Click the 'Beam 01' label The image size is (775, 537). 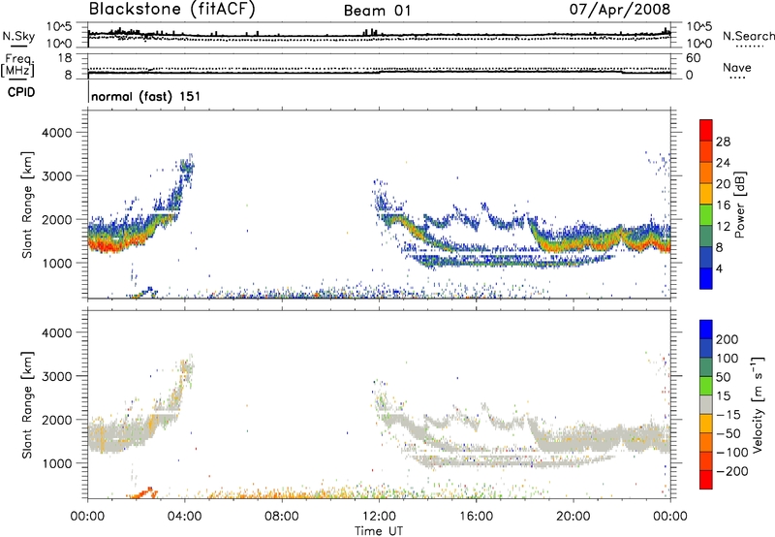tap(377, 11)
